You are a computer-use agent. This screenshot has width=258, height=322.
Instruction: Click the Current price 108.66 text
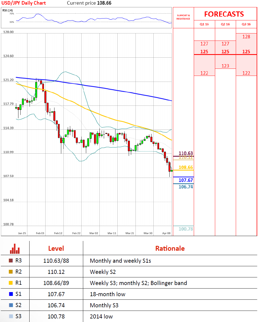(x=89, y=3)
